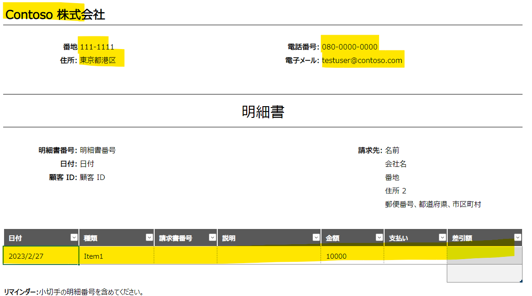Open the 日付 column filter dropdown
Screen dimensions: 532x296
coord(74,238)
